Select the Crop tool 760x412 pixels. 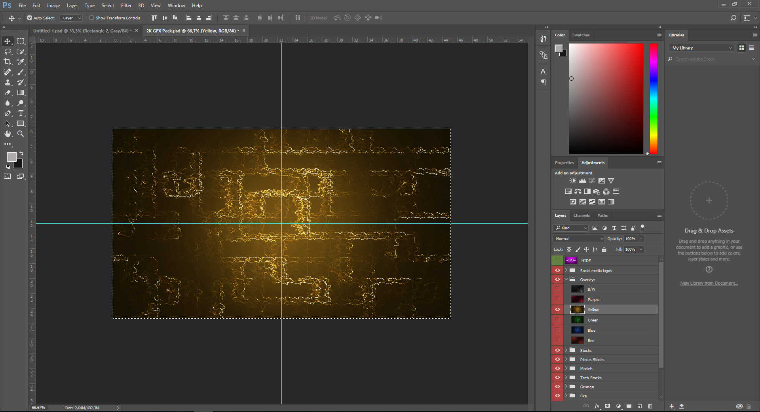tap(8, 62)
